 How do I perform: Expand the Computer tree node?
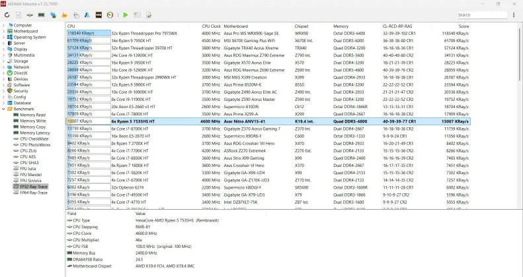click(3, 25)
